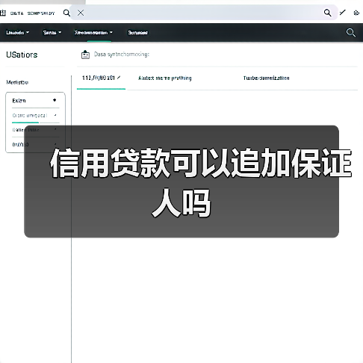This screenshot has width=363, height=363.
Task: Click the pencil icon on the first tab
Action: pyautogui.click(x=119, y=78)
